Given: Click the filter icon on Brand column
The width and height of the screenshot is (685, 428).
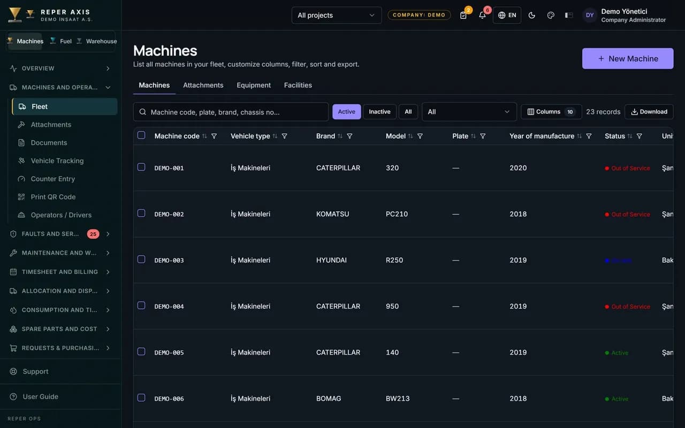Looking at the screenshot, I should 349,136.
